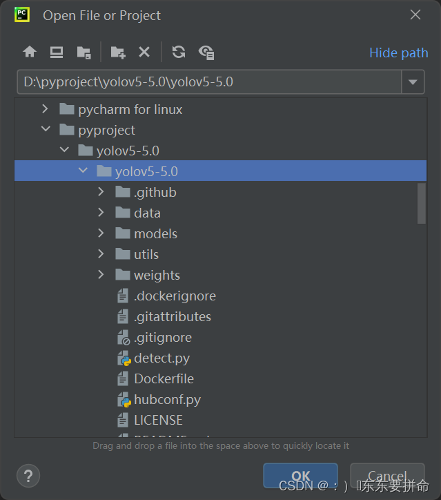Click the pycharm for linux folder icon
Viewport: 441px width, 500px height.
point(67,109)
